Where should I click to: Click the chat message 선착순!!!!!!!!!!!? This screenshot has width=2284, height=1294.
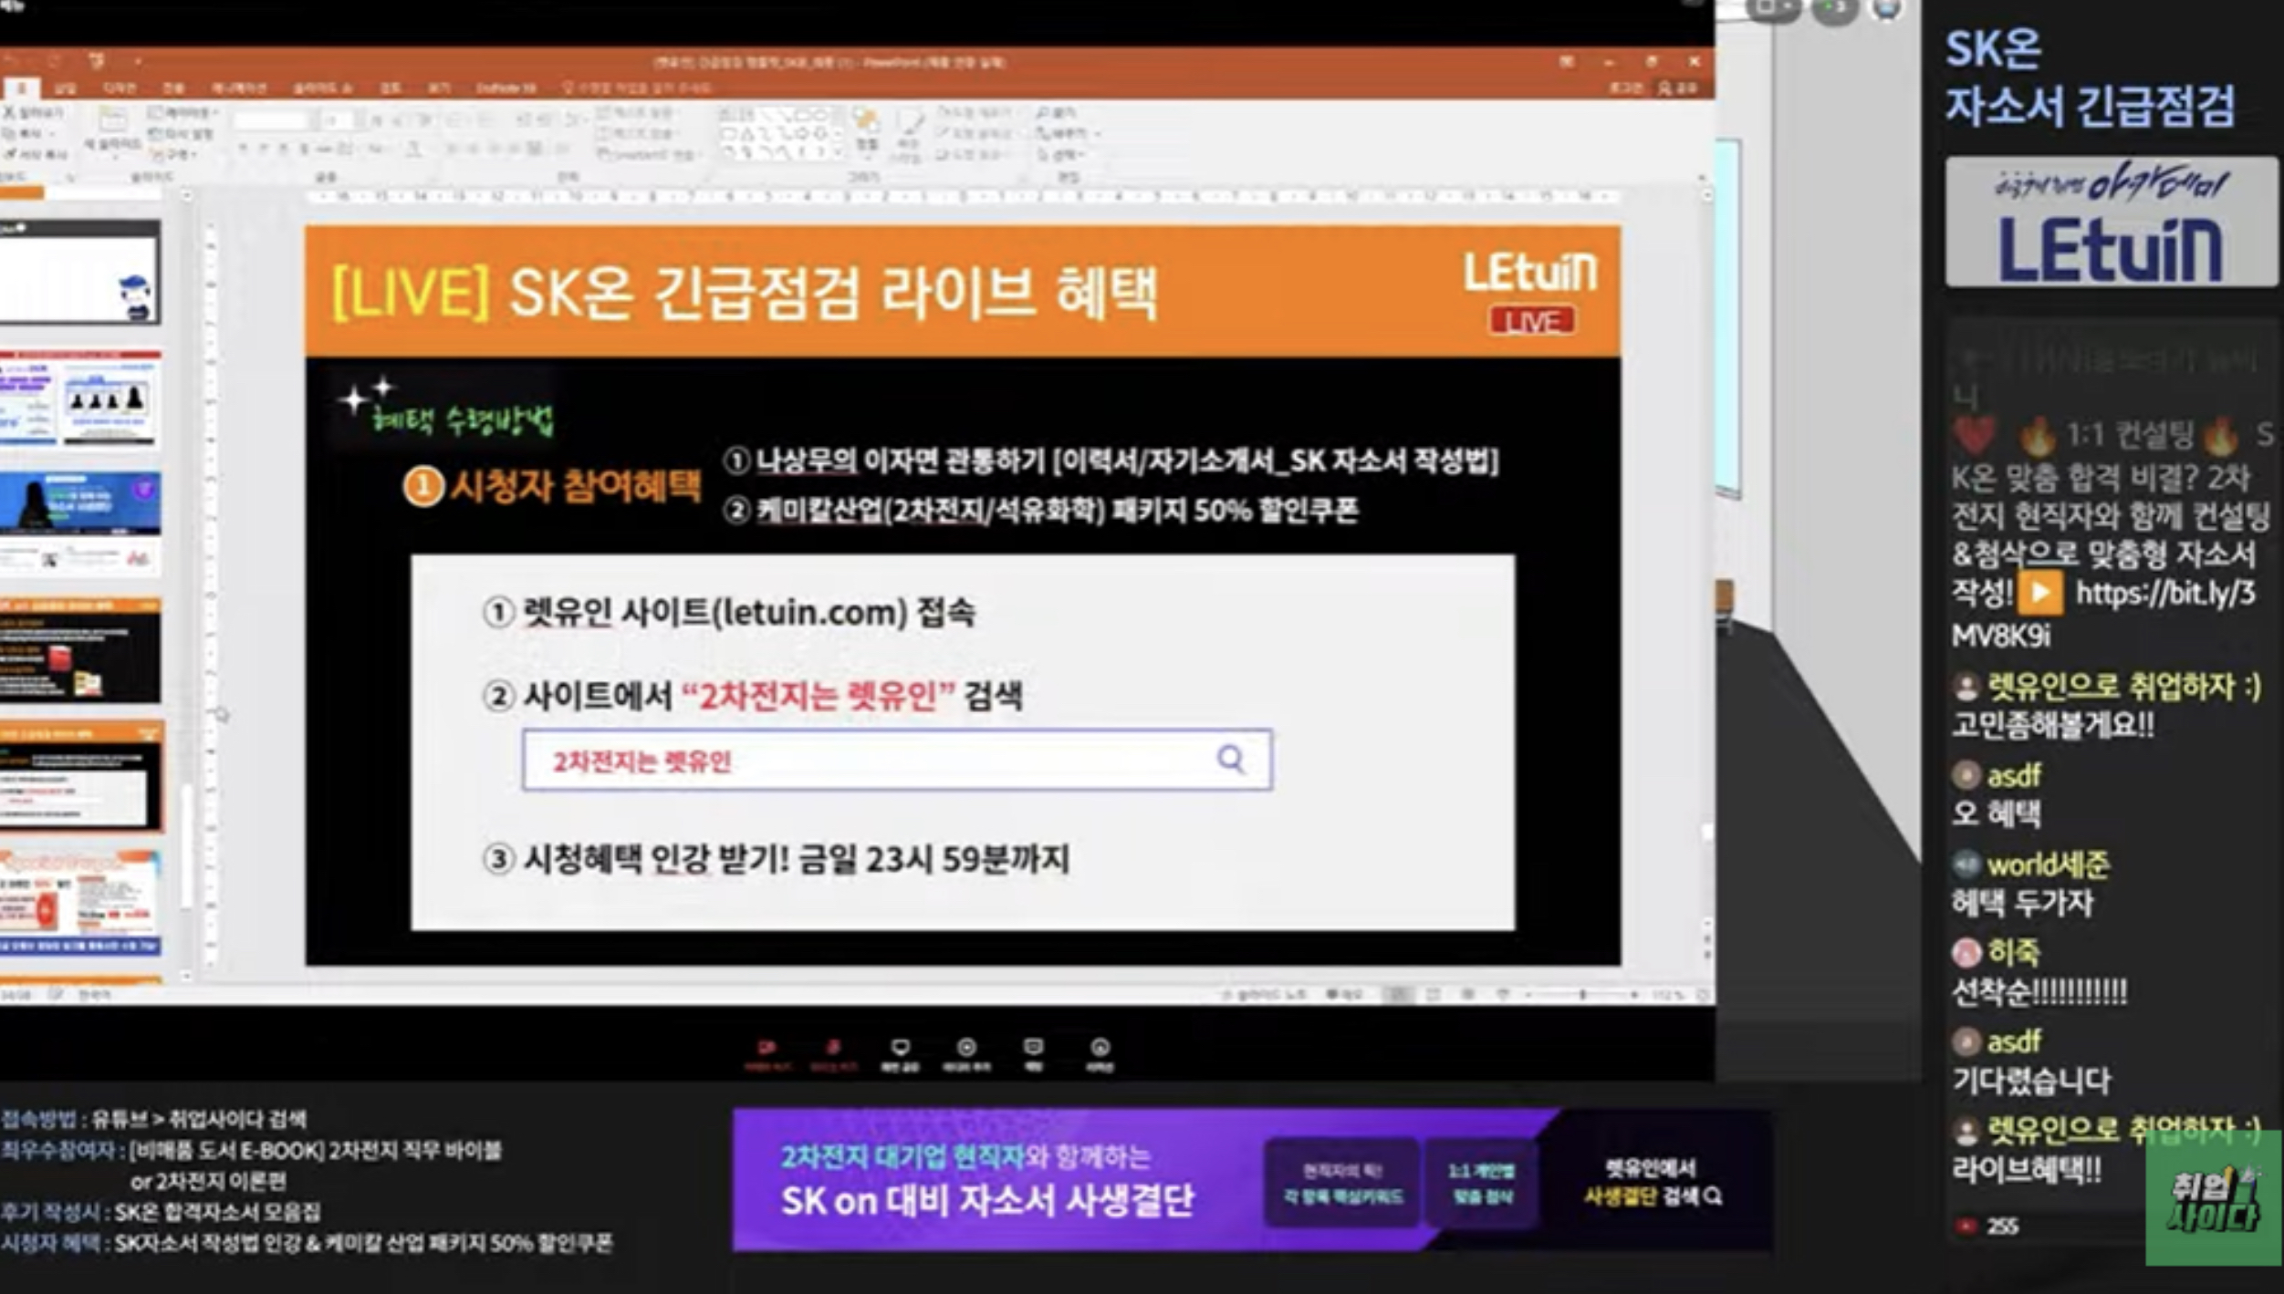pyautogui.click(x=2039, y=991)
